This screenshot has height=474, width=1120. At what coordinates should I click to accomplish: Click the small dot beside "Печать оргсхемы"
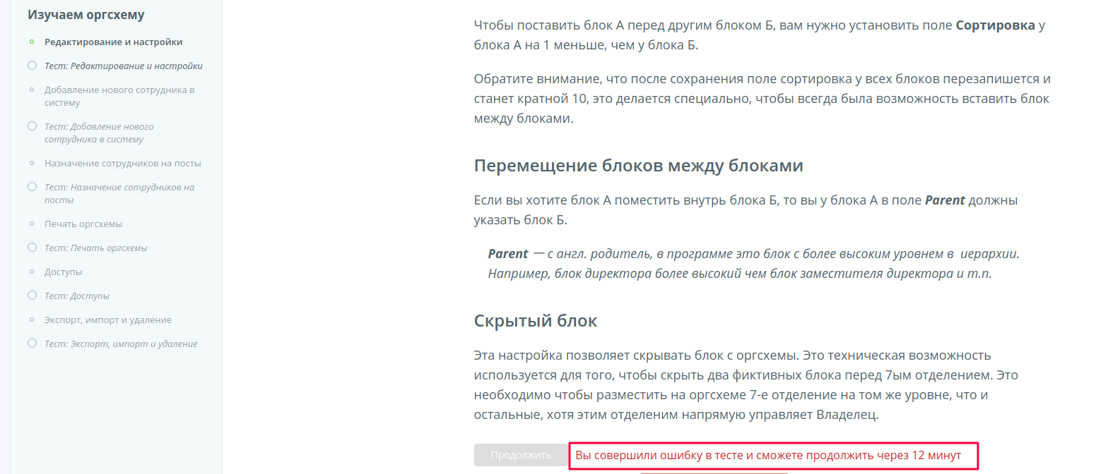pyautogui.click(x=32, y=224)
